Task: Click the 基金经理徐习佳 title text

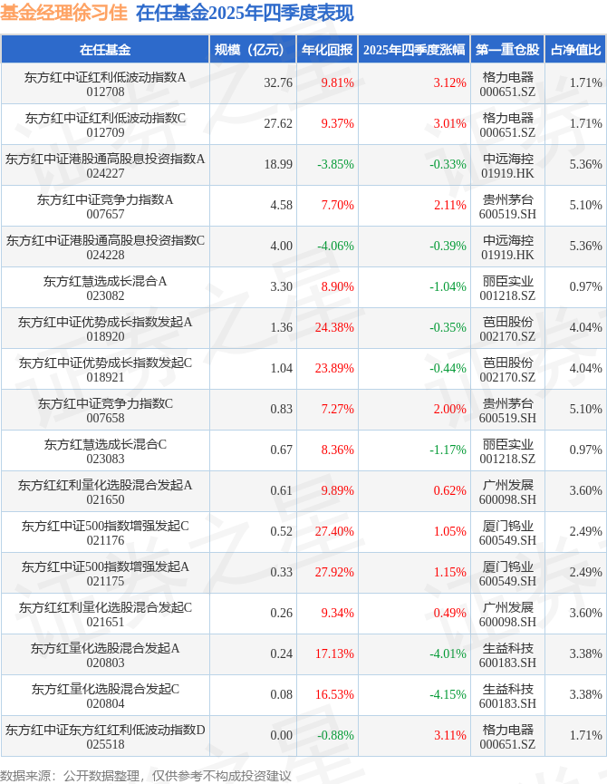Action: coord(63,13)
